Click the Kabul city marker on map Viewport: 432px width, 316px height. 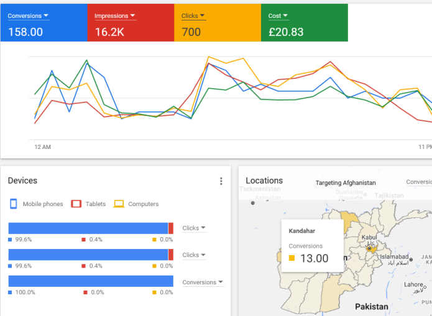[x=369, y=248]
